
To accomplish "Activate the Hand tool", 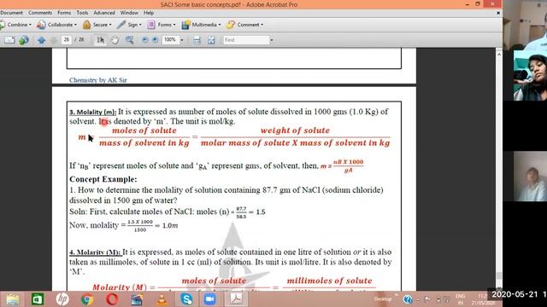I will pos(115,40).
